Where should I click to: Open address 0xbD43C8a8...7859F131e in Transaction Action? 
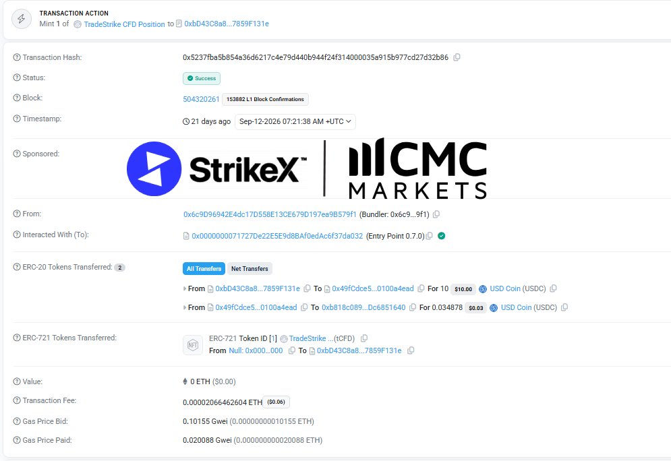[x=227, y=24]
